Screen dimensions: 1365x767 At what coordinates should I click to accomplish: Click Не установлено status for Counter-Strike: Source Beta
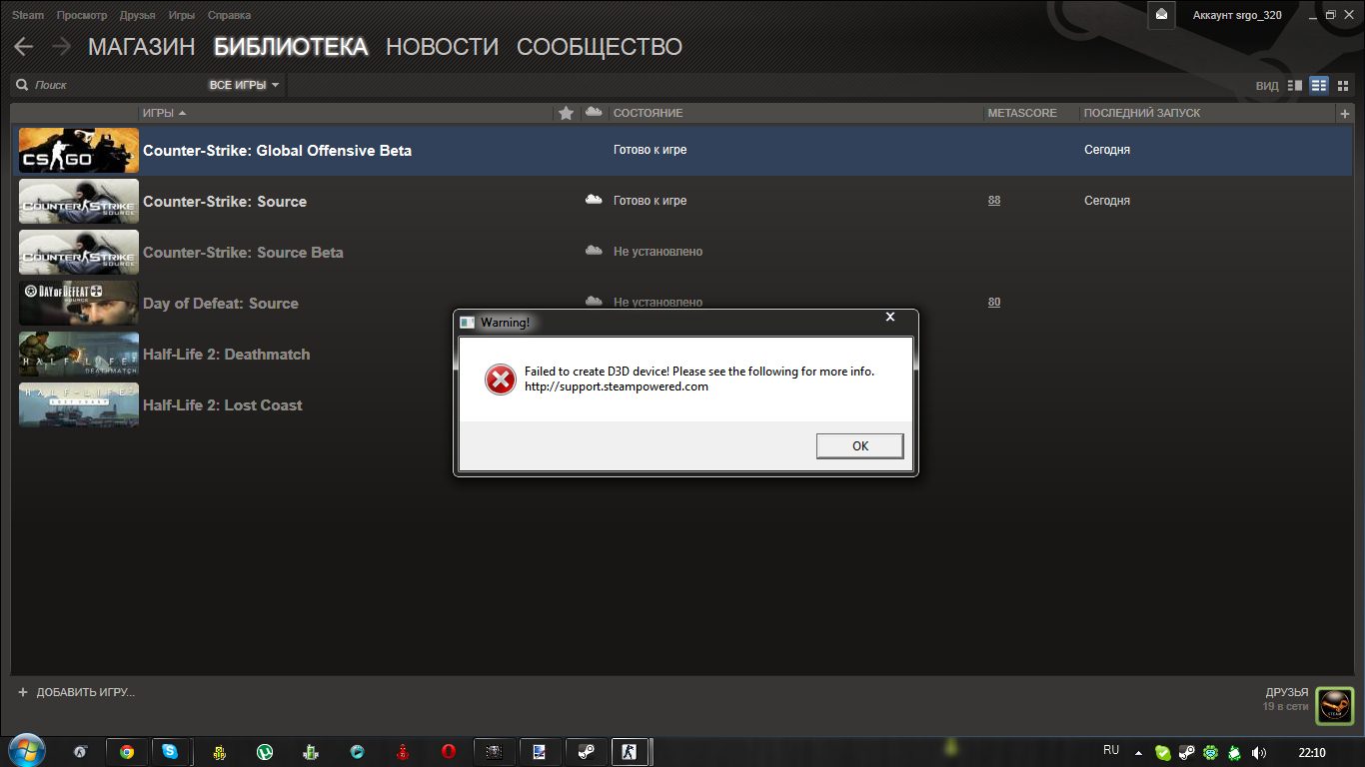click(x=658, y=252)
